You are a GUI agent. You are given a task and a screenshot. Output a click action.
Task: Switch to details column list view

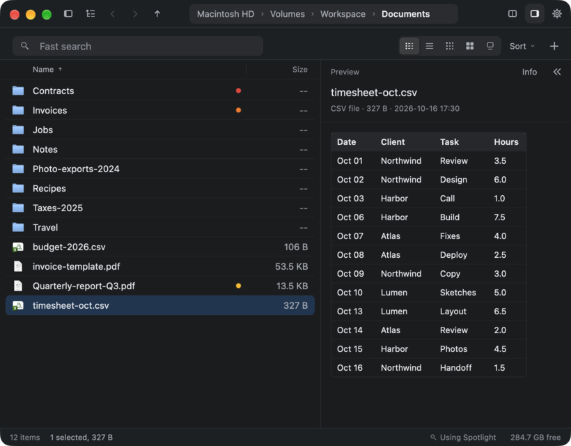[409, 46]
